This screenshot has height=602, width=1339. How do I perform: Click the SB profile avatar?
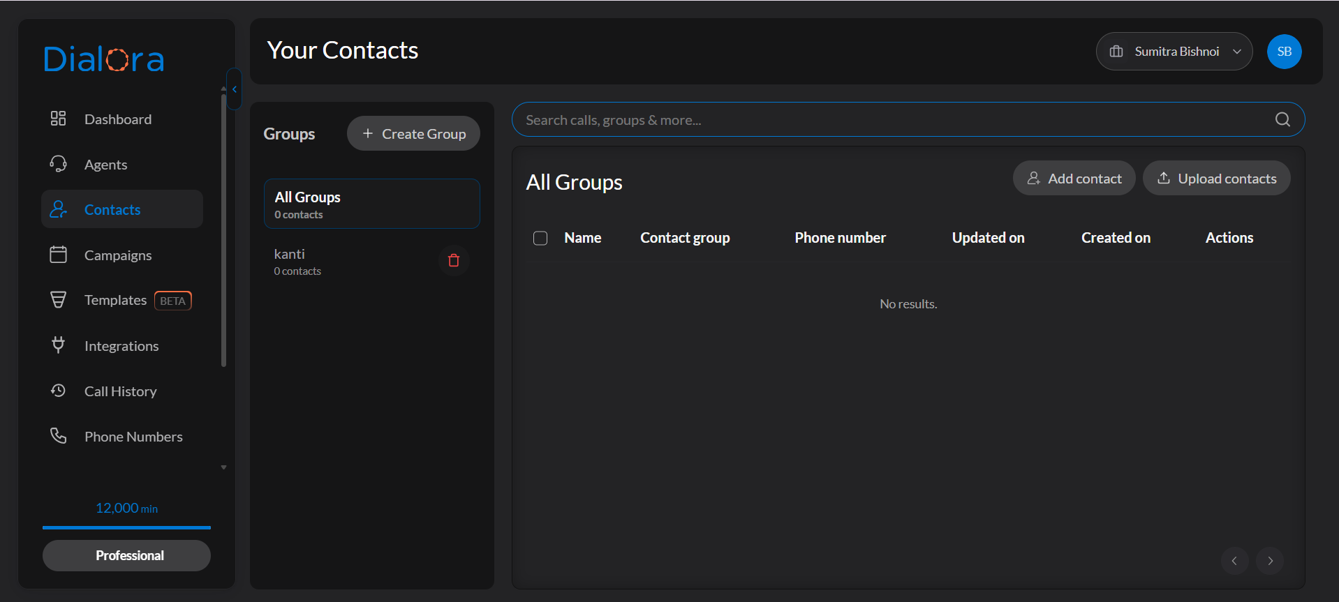(1284, 52)
